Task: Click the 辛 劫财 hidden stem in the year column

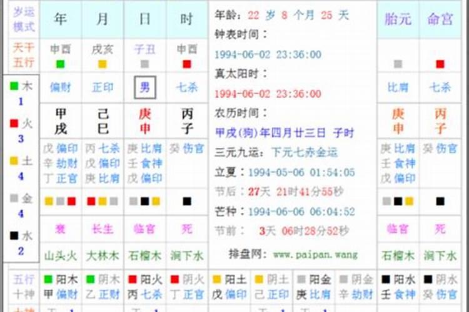Action: [61, 163]
